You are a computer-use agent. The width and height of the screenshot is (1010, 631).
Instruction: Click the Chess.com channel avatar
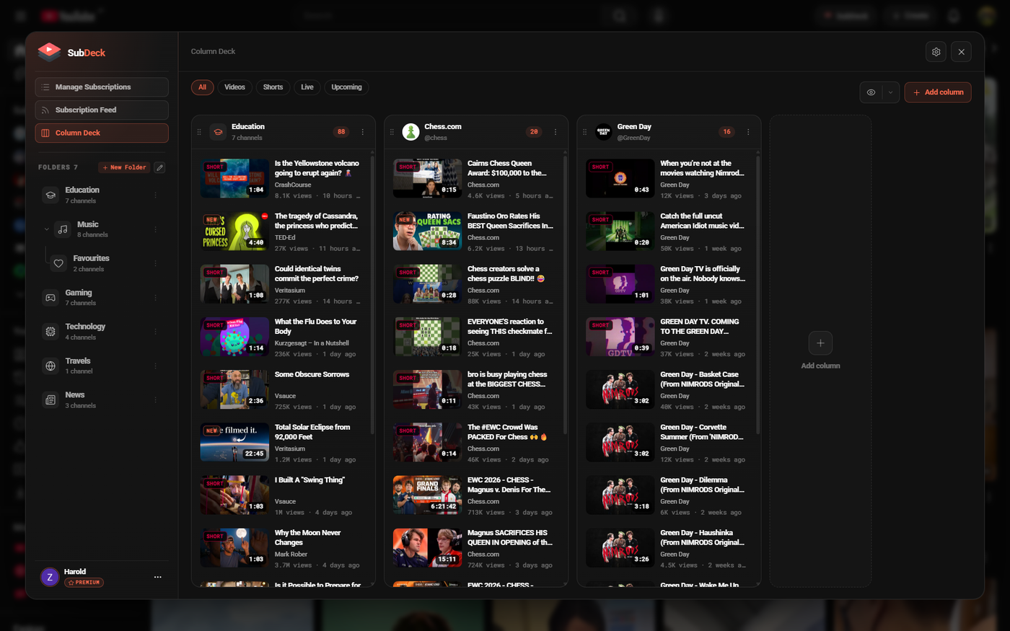(x=410, y=132)
